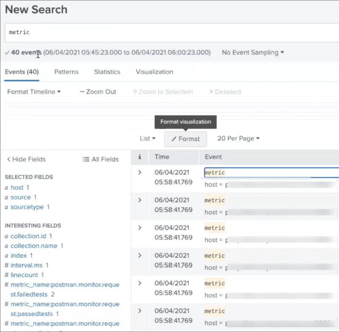This screenshot has height=332, width=339.
Task: Switch to the Patterns tab
Action: coord(67,72)
